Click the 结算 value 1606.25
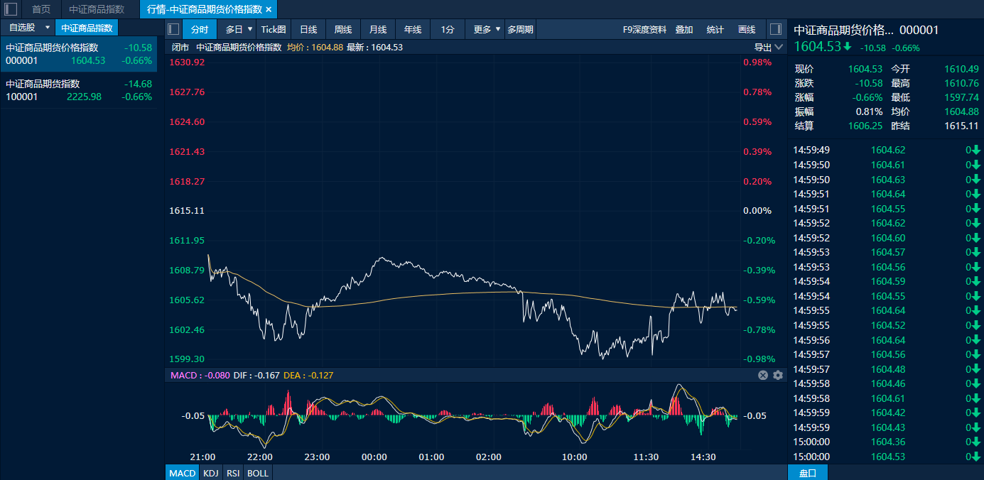This screenshot has height=480, width=984. click(865, 126)
